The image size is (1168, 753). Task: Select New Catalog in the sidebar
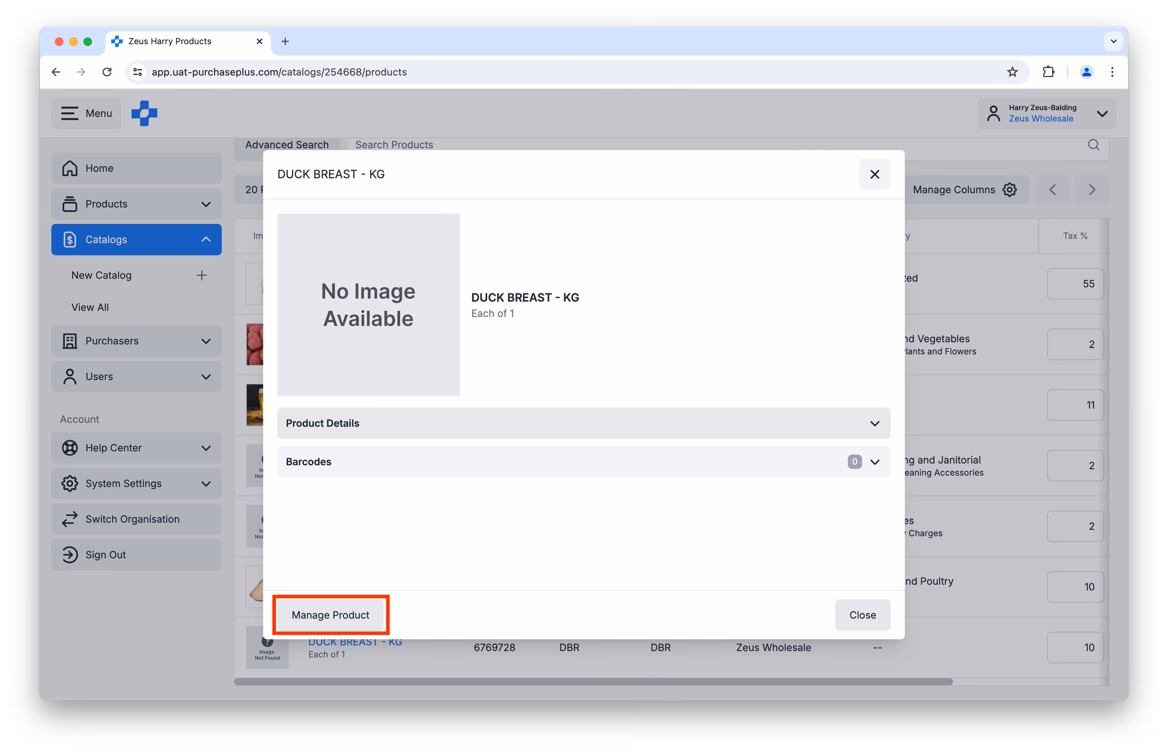[x=101, y=275]
